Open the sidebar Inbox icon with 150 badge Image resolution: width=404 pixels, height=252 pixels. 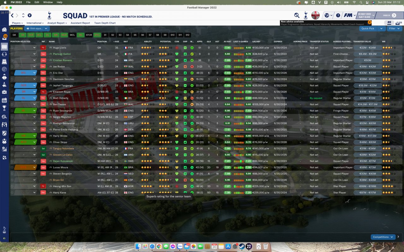coord(4,38)
